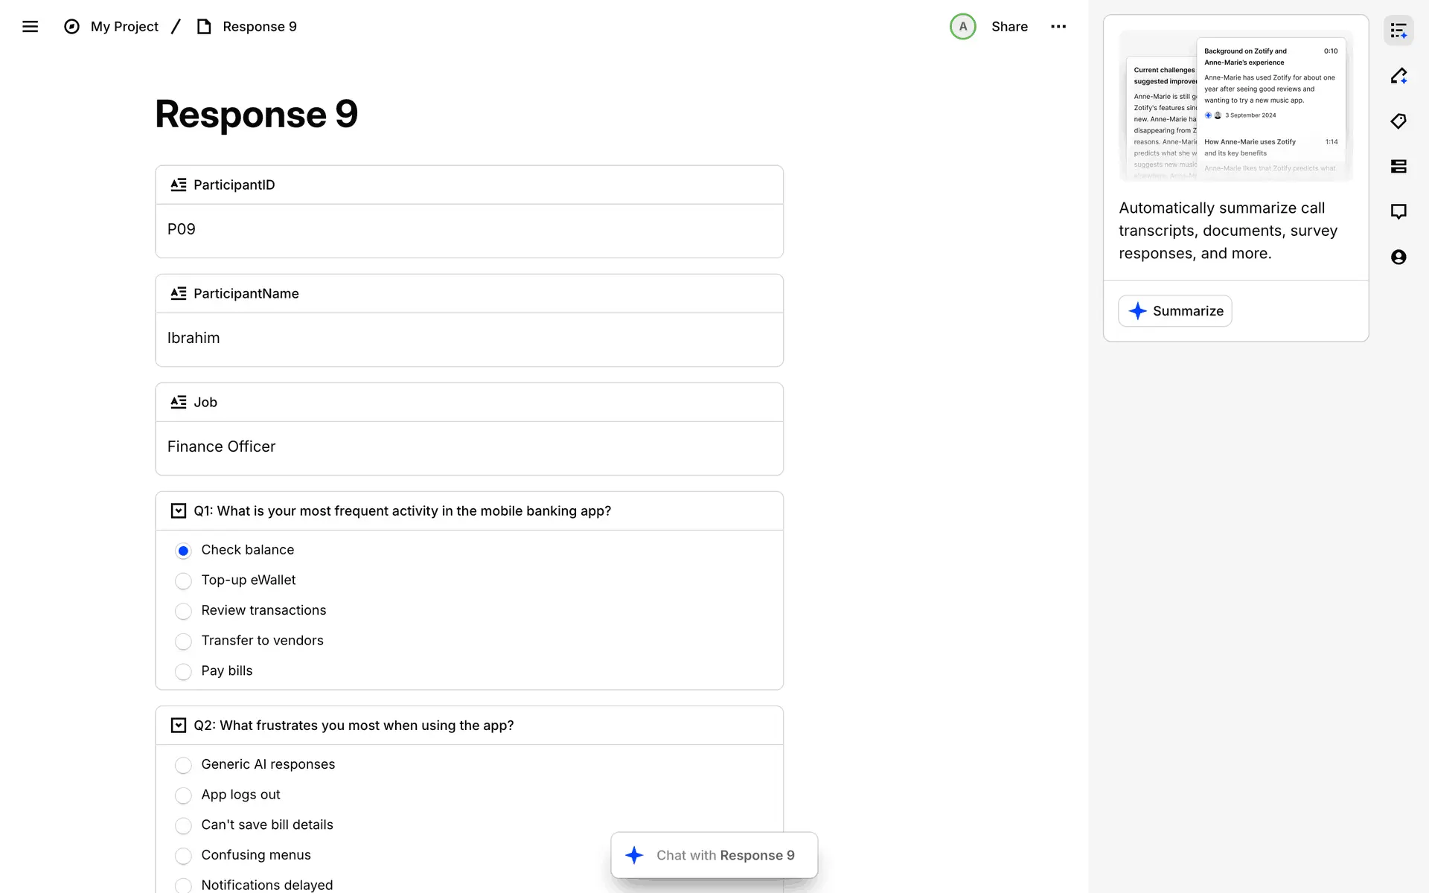Viewport: 1429px width, 893px height.
Task: Navigate to My Project breadcrumb
Action: (x=124, y=27)
